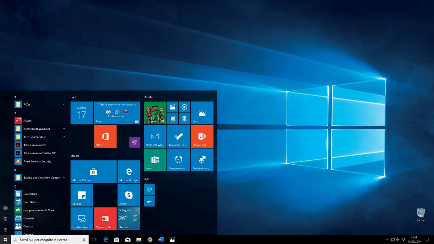Click the Esplora group title
This screenshot has height=244, width=434.
click(x=75, y=156)
